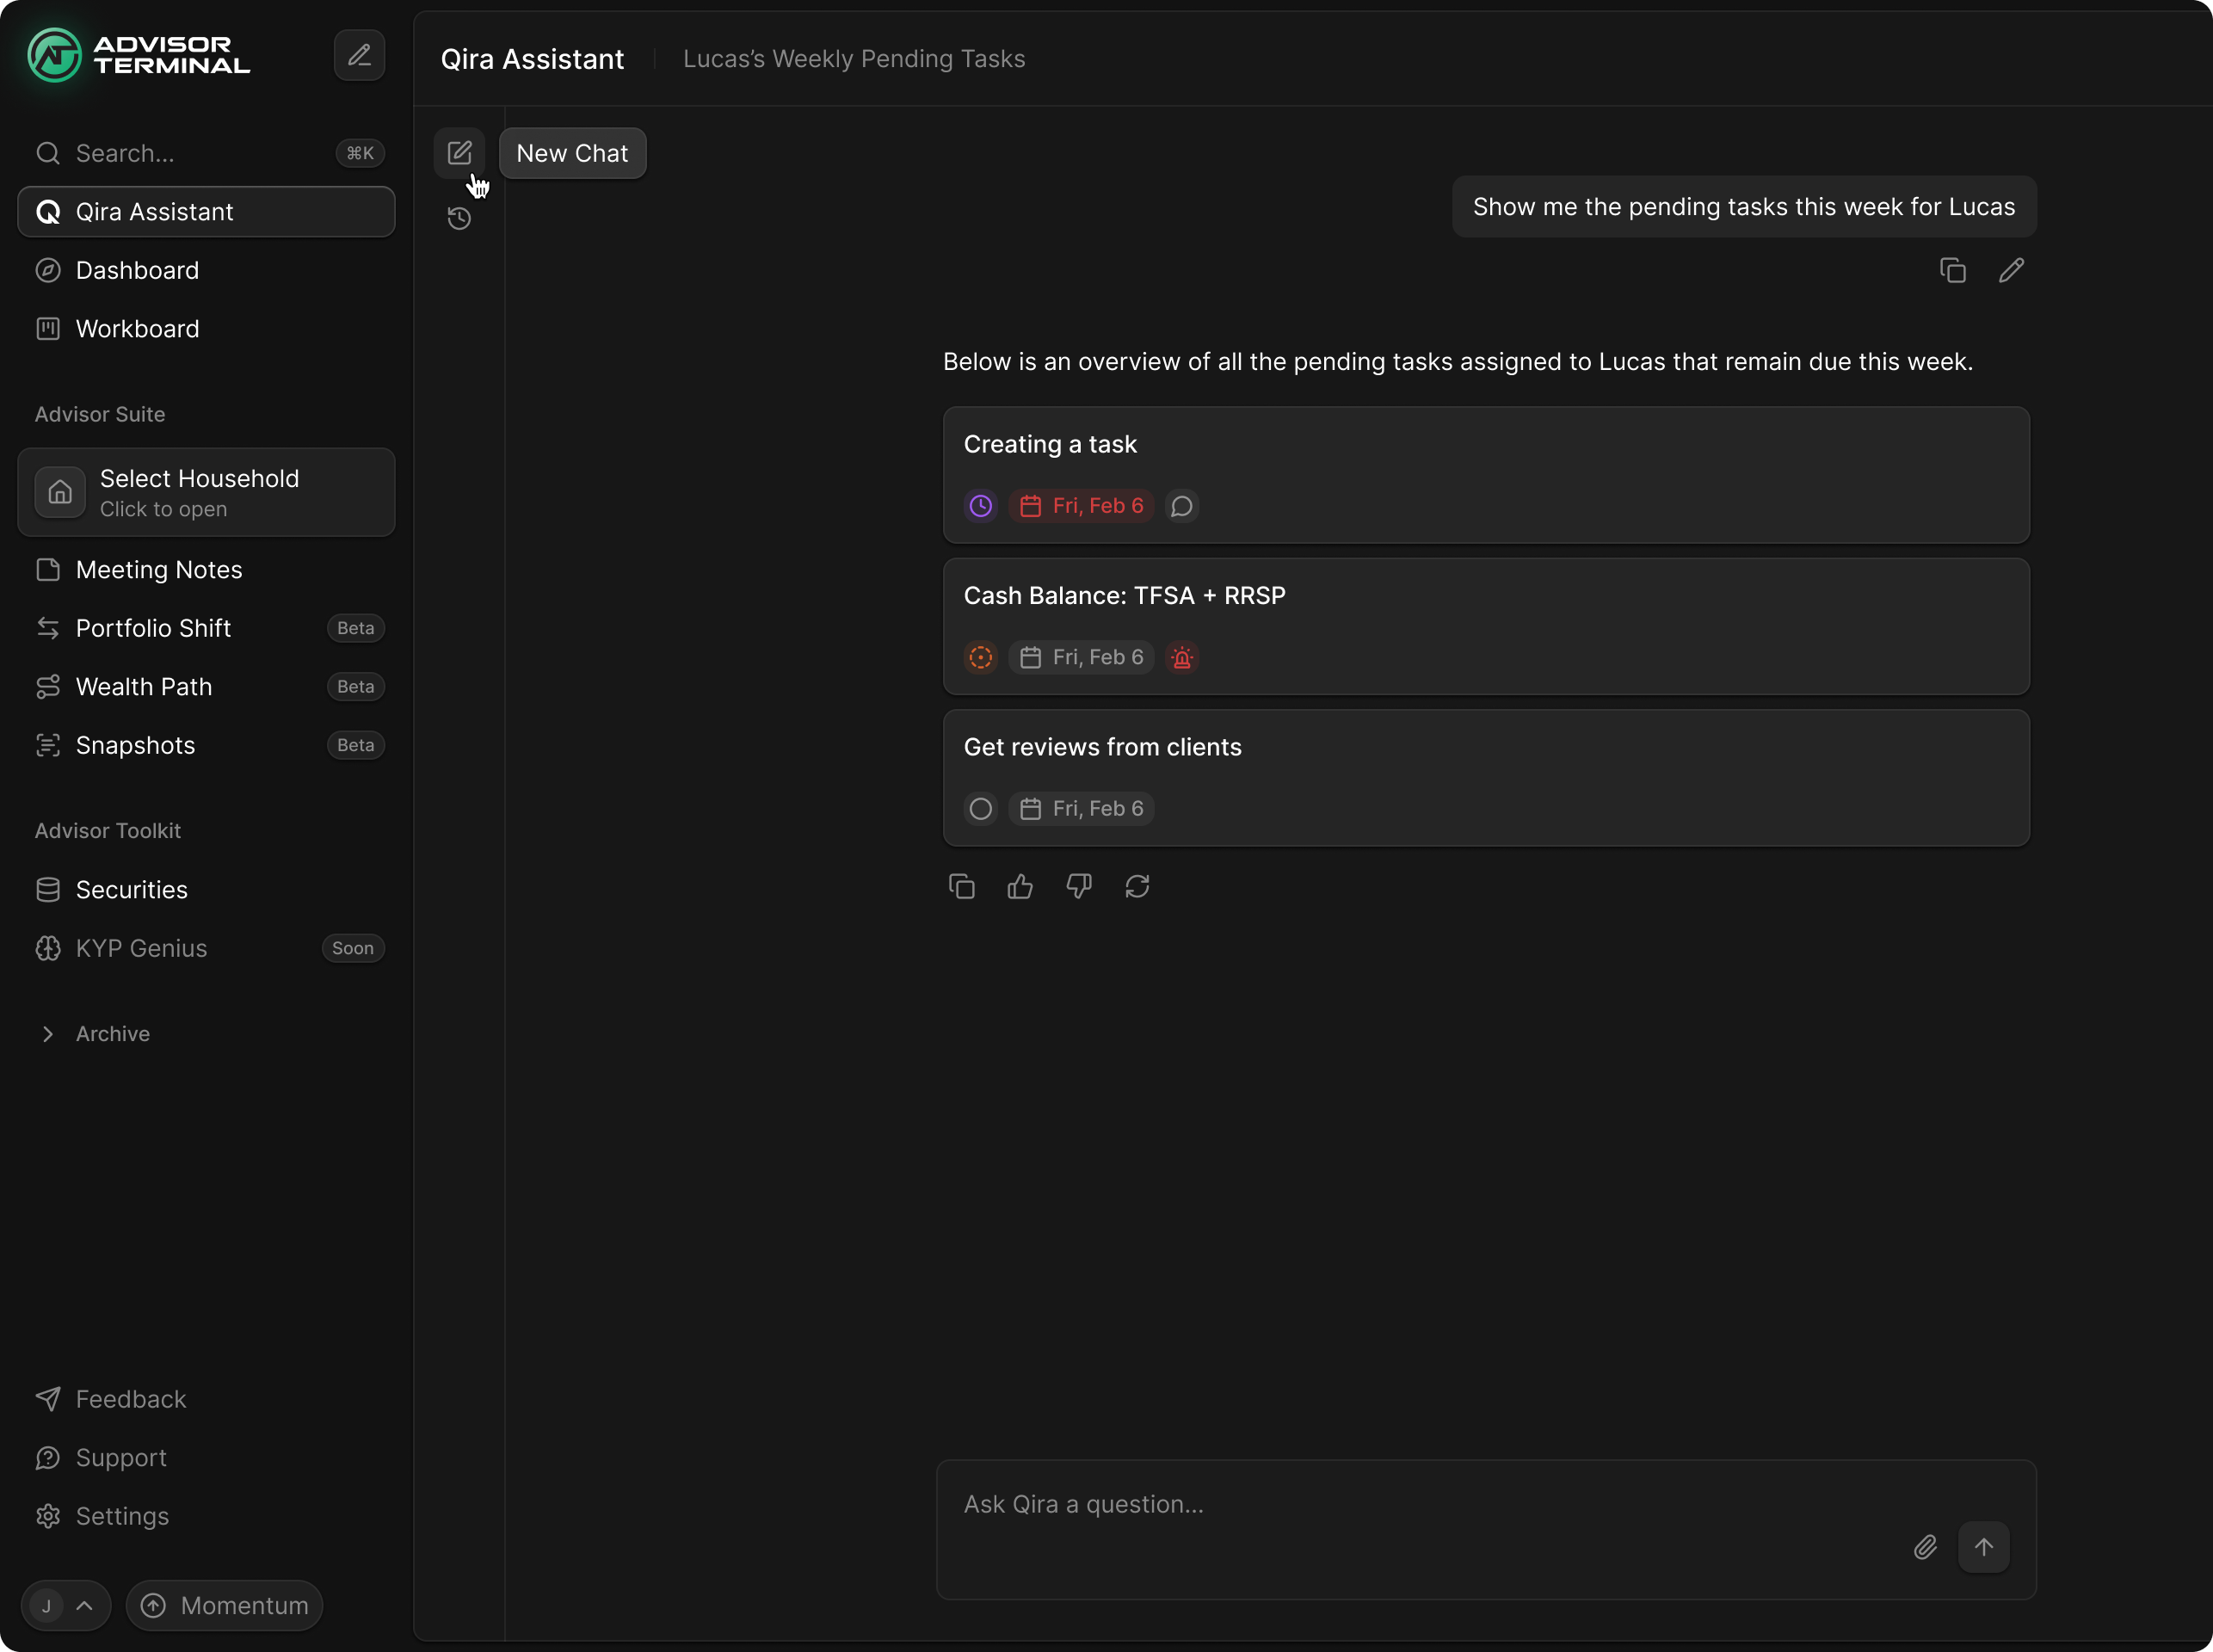Copy the user message about Lucas

coord(1952,270)
